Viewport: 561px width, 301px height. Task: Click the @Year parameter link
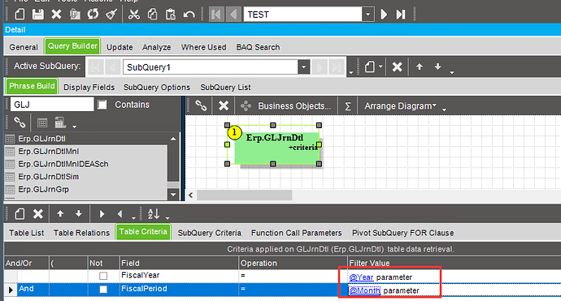(361, 277)
